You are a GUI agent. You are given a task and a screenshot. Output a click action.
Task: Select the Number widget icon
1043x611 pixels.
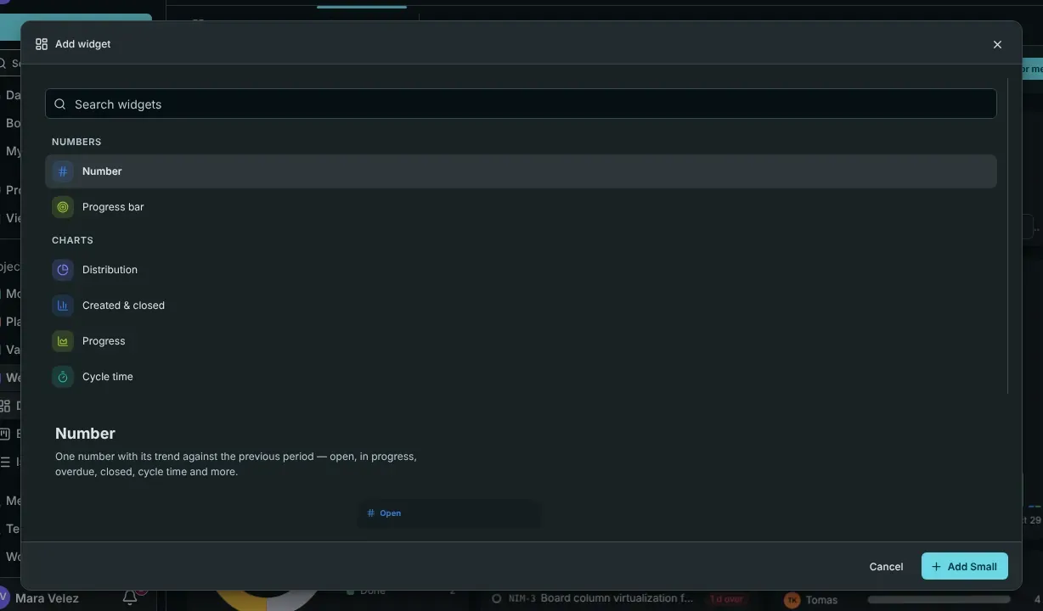(63, 171)
